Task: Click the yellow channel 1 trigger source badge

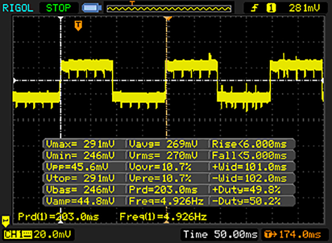Action: tap(270, 7)
